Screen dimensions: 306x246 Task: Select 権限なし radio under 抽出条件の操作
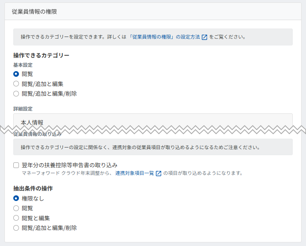click(x=16, y=198)
